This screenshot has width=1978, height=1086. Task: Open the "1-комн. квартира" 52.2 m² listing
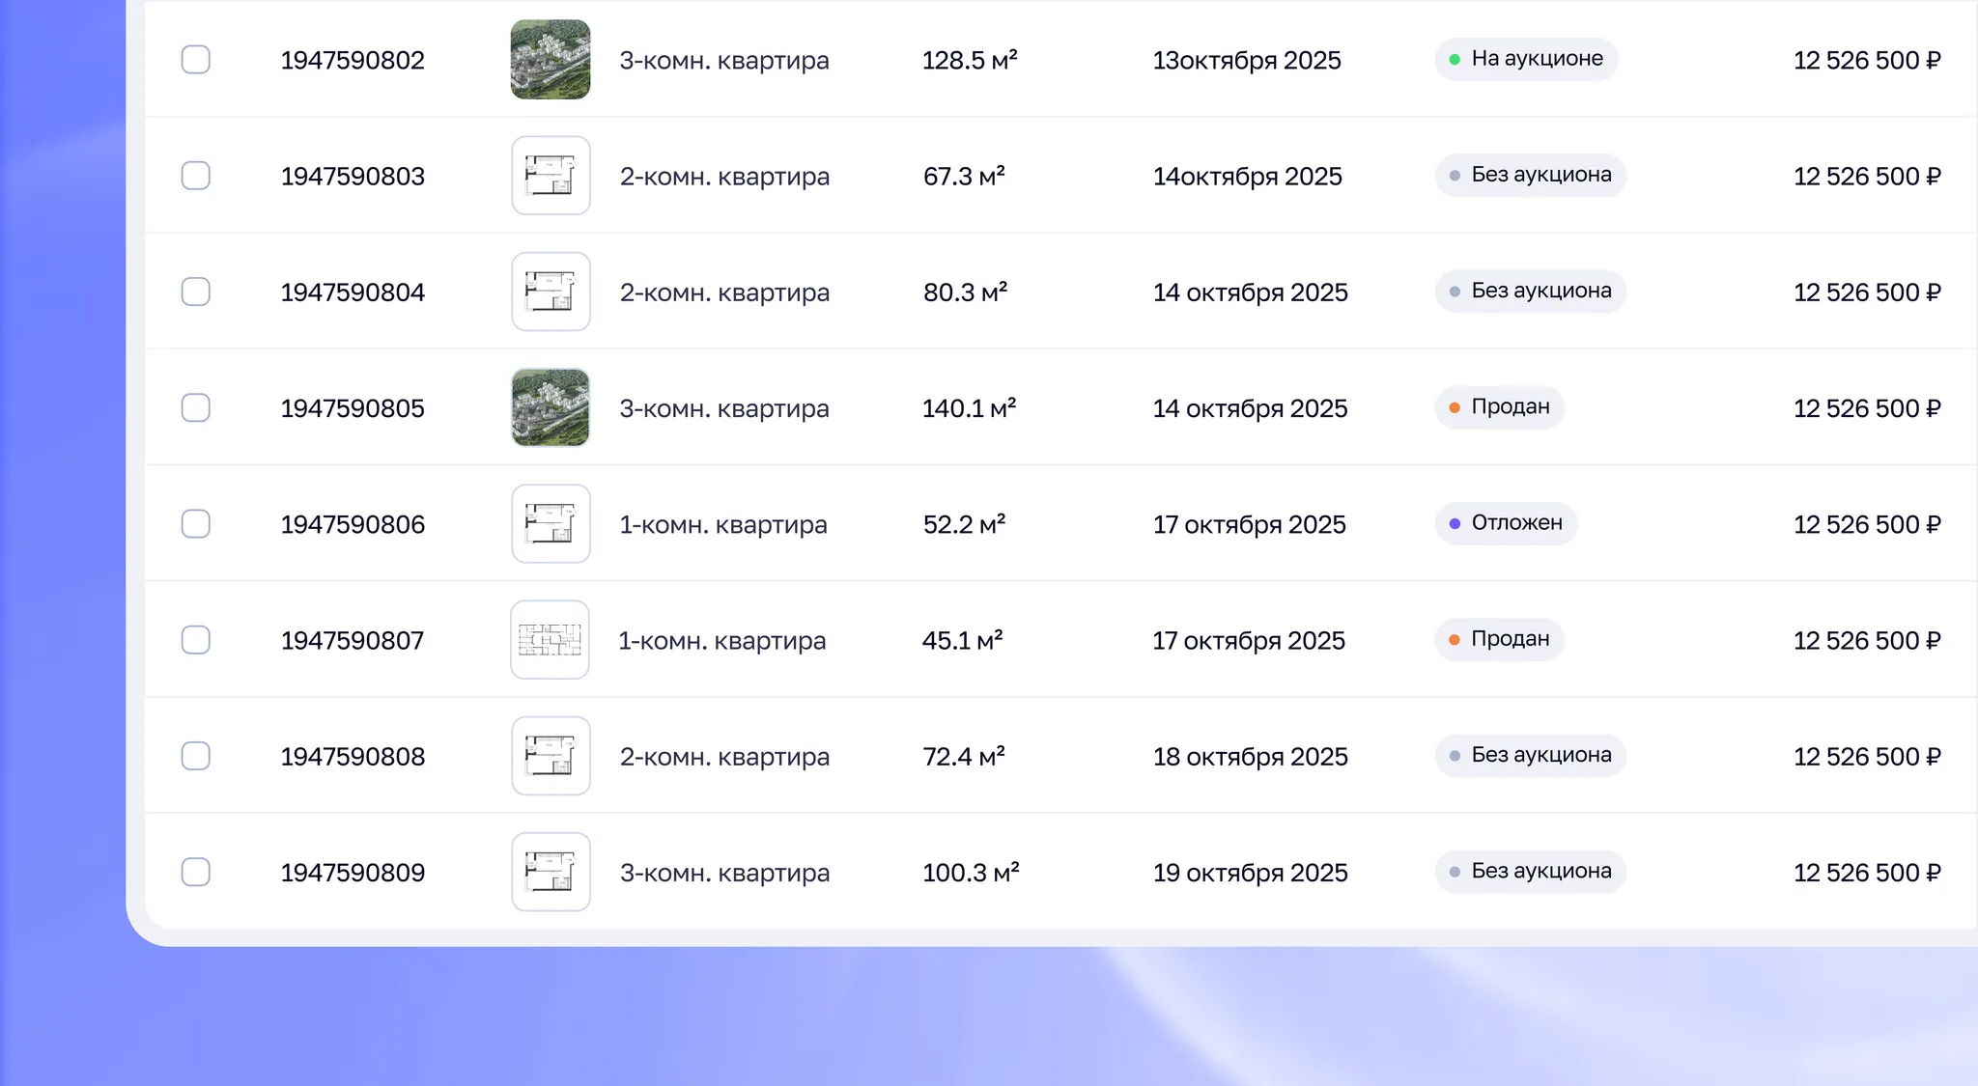[x=722, y=525]
